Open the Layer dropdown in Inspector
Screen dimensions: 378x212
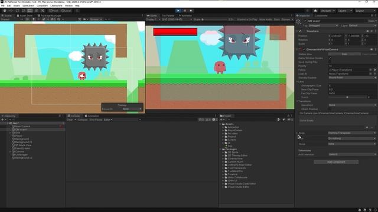[362, 25]
